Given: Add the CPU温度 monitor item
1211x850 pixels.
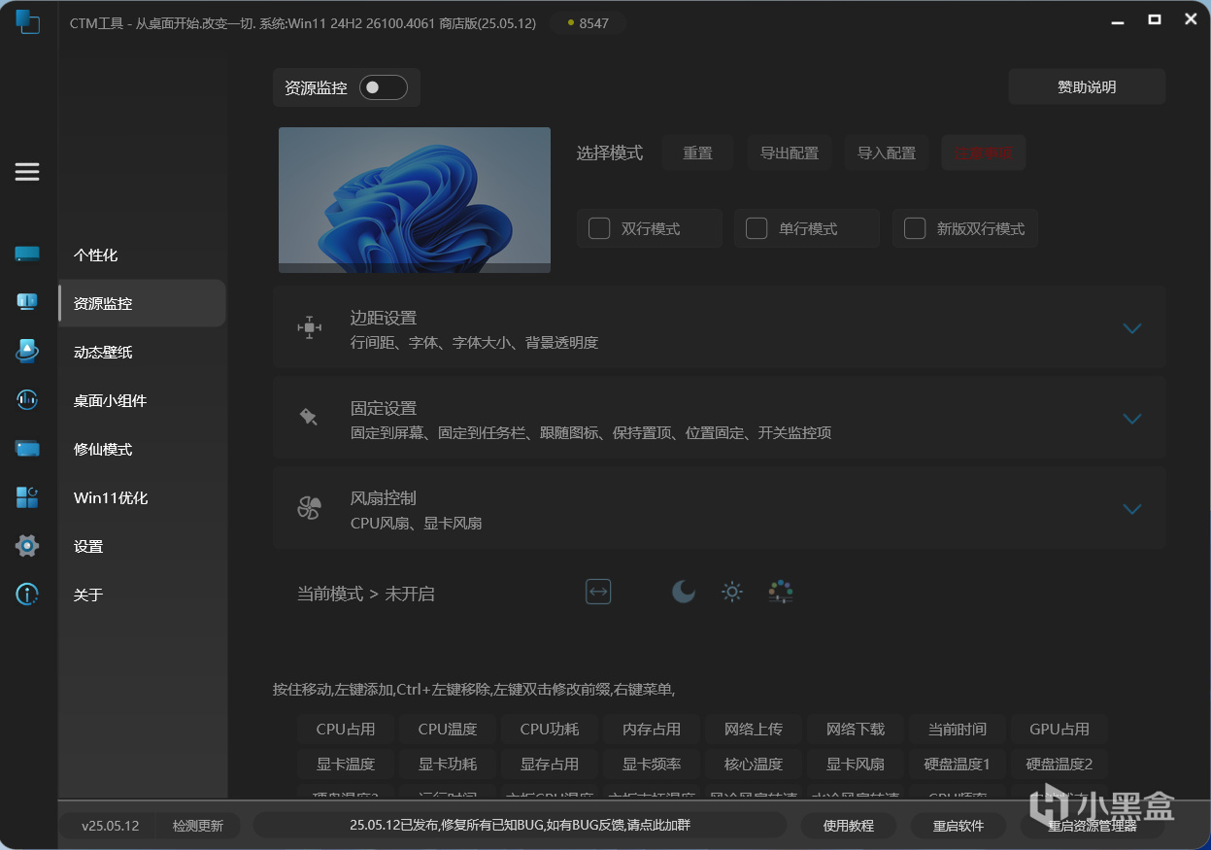Looking at the screenshot, I should pos(448,729).
